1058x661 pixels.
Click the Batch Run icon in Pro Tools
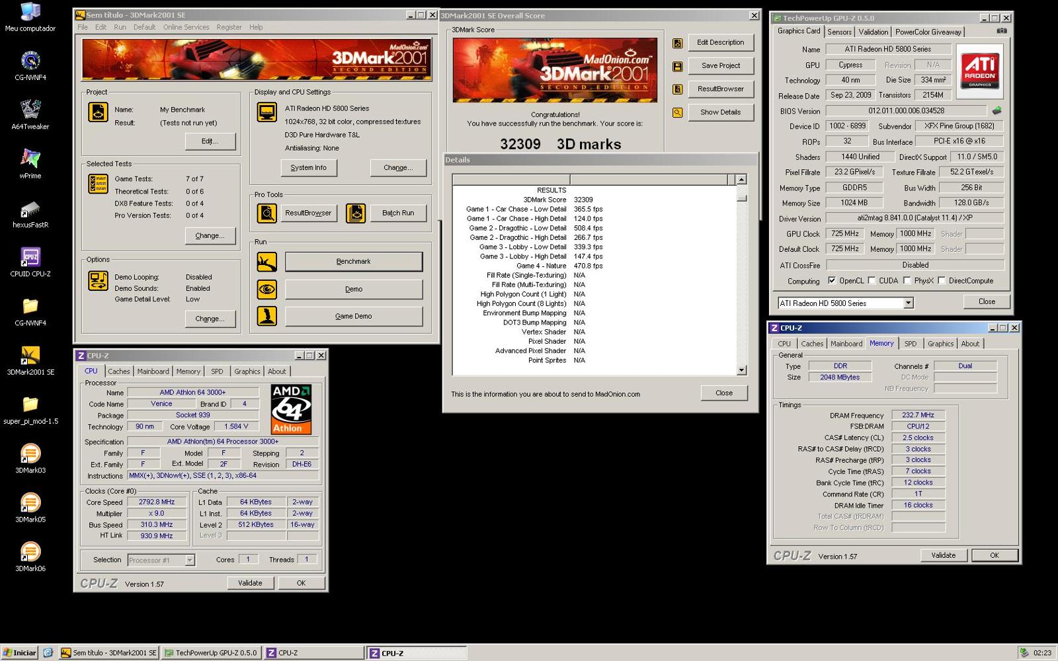356,213
